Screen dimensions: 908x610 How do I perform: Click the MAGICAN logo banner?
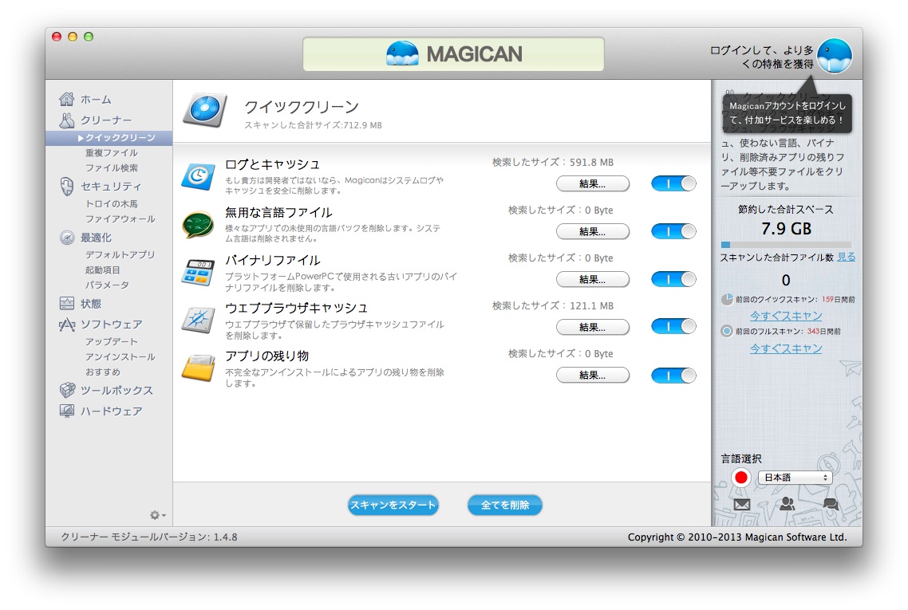click(x=453, y=54)
